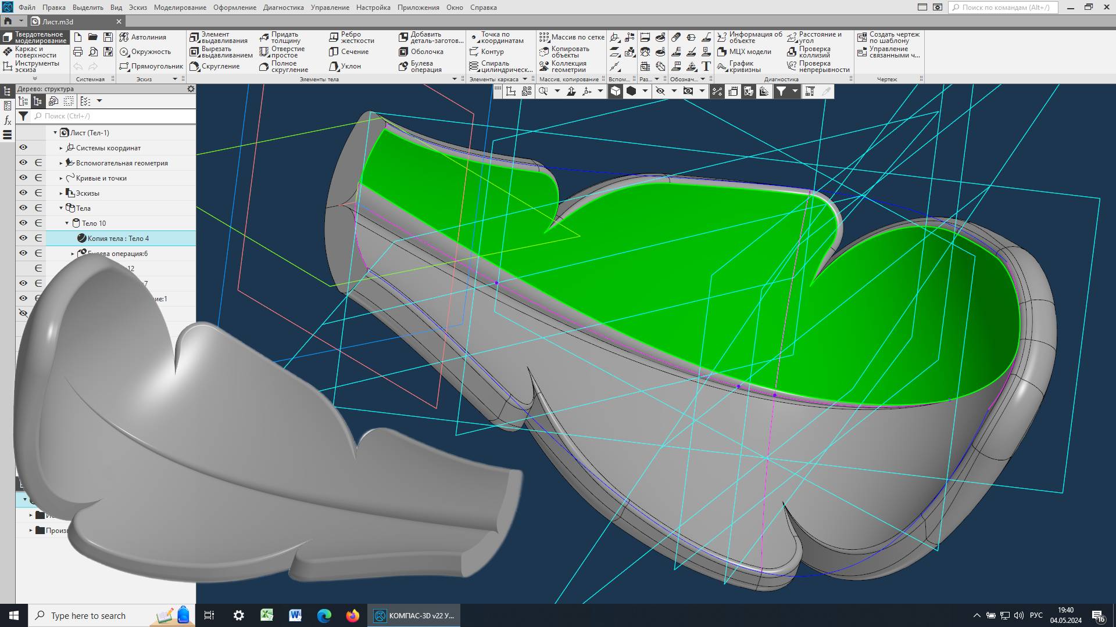Collapse the Тела tree node
1116x627 pixels.
click(x=61, y=208)
